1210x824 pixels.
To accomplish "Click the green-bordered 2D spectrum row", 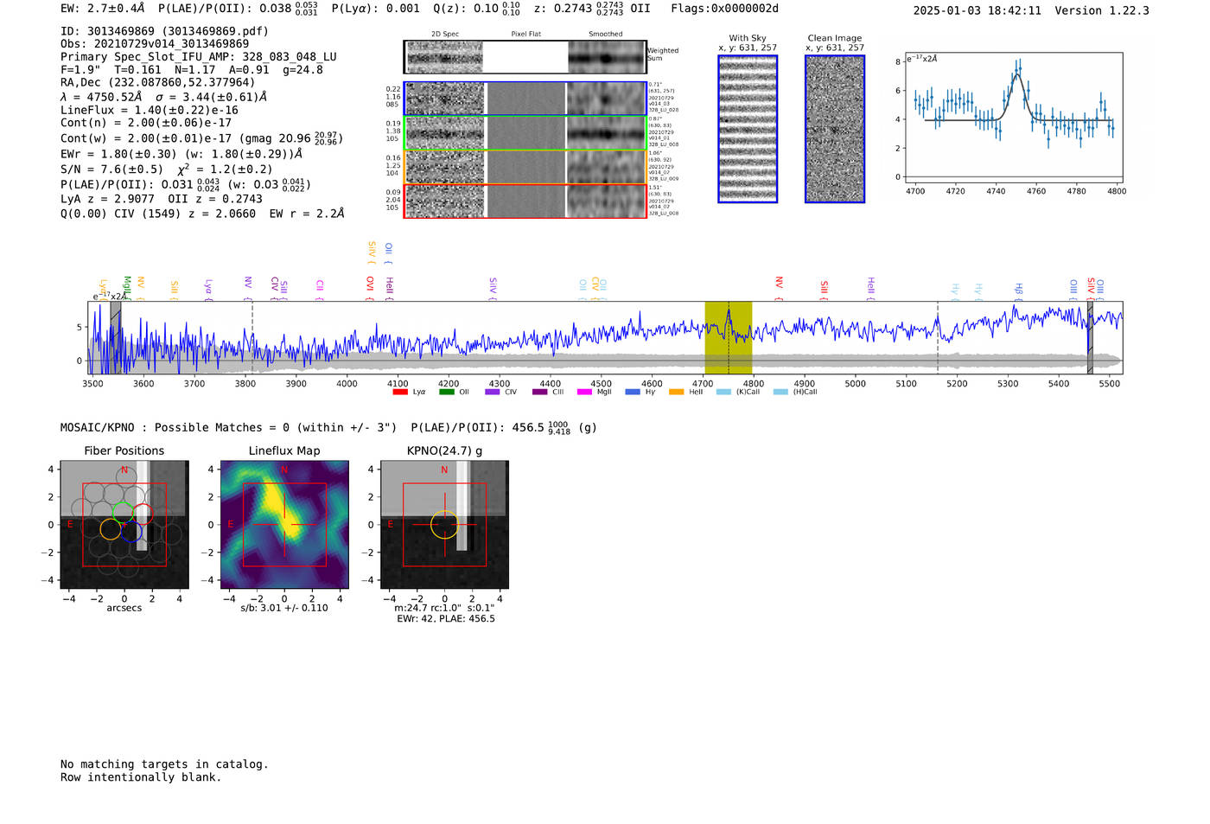I will pos(525,133).
